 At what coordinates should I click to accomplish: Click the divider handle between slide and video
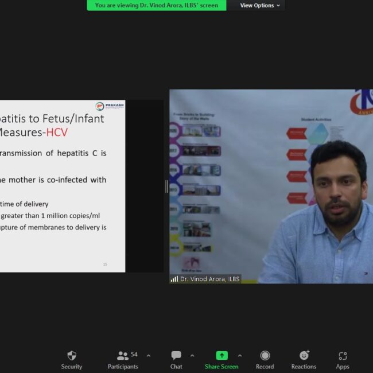166,186
